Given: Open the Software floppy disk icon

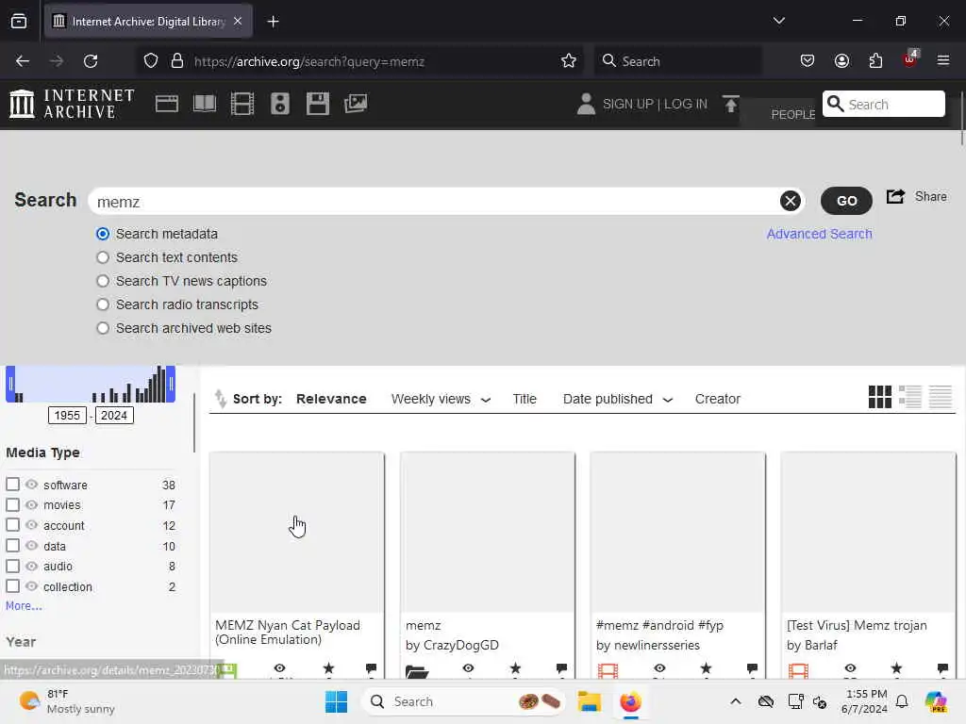Looking at the screenshot, I should (x=318, y=104).
